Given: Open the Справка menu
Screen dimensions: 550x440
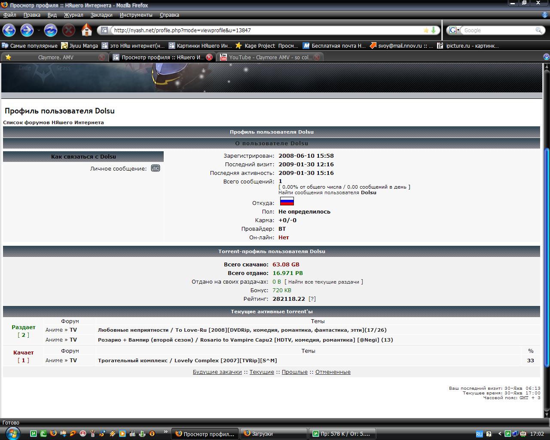Looking at the screenshot, I should tap(169, 15).
